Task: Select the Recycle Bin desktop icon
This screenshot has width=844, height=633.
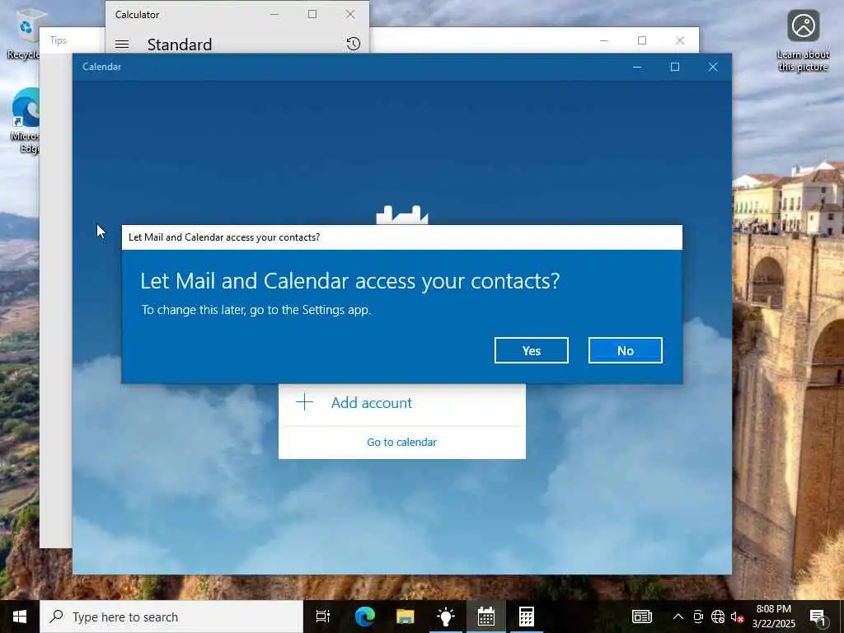Action: (22, 33)
